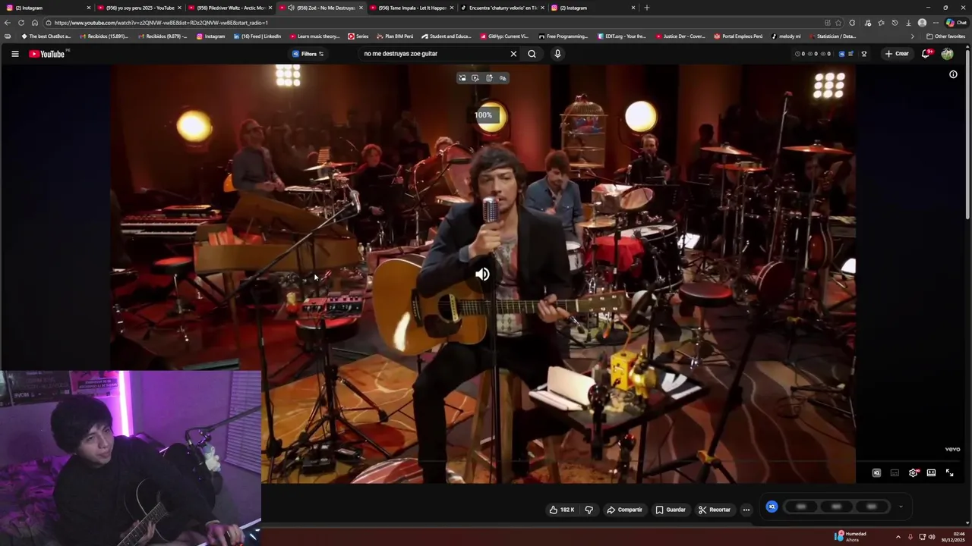Like the video with 182 K
The height and width of the screenshot is (546, 972).
(562, 510)
